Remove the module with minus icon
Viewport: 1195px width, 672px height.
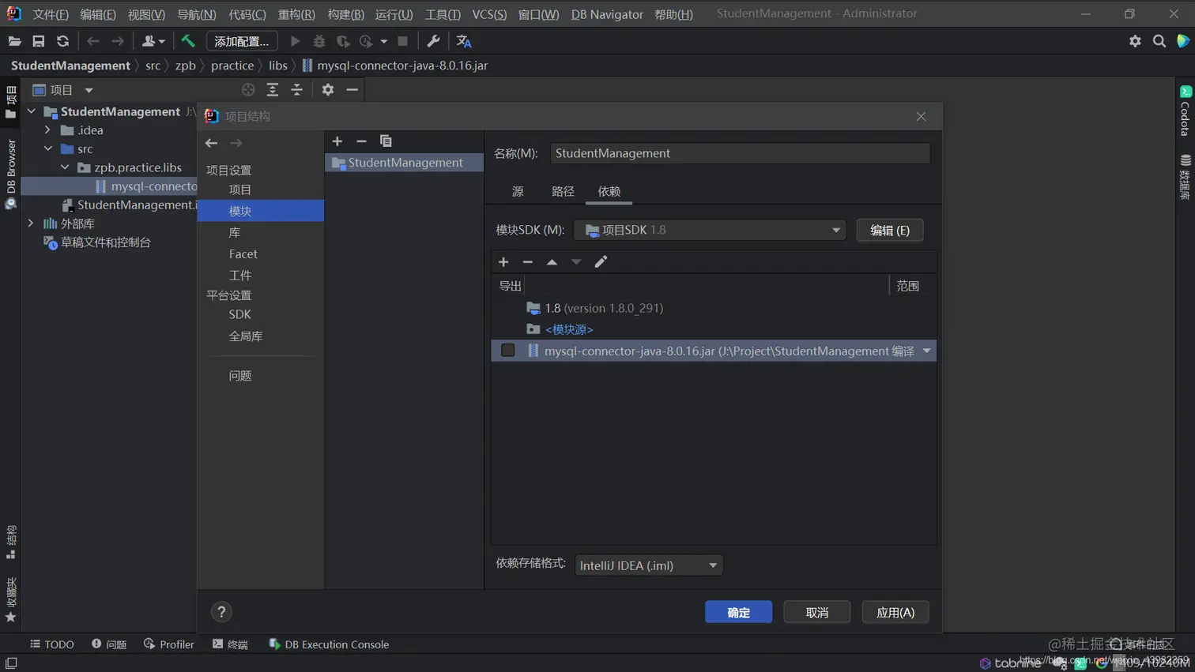tap(361, 141)
